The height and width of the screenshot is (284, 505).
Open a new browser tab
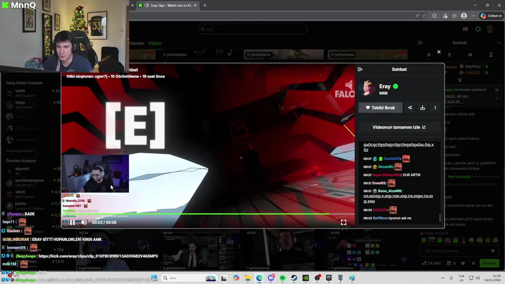(x=205, y=5)
